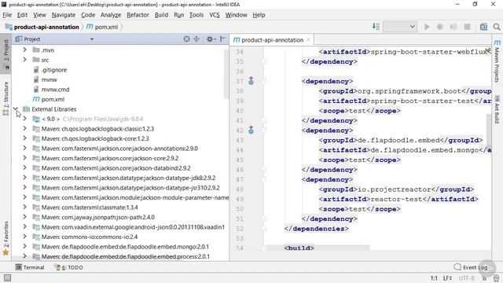Click the pom.xml breadcrumb
This screenshot has height=283, width=503.
102,27
